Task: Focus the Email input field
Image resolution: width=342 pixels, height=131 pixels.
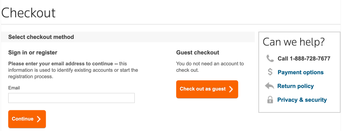Action: [x=71, y=98]
